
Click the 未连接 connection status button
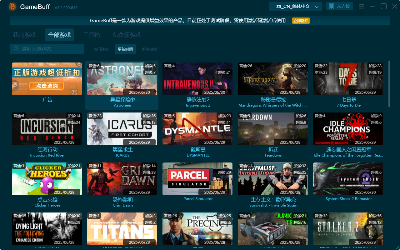pos(340,6)
